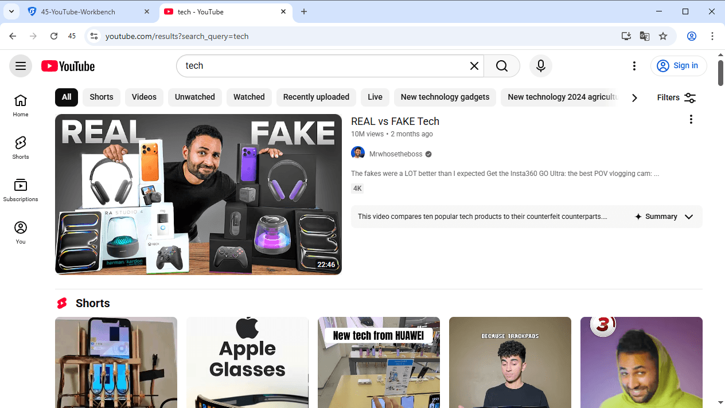
Task: Play the Apple Glasses short
Action: pos(247,362)
